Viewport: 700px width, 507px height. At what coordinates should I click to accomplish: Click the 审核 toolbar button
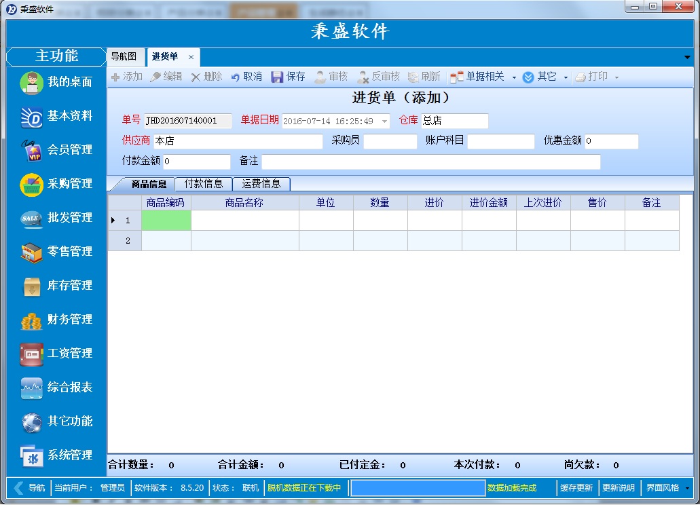click(x=331, y=77)
